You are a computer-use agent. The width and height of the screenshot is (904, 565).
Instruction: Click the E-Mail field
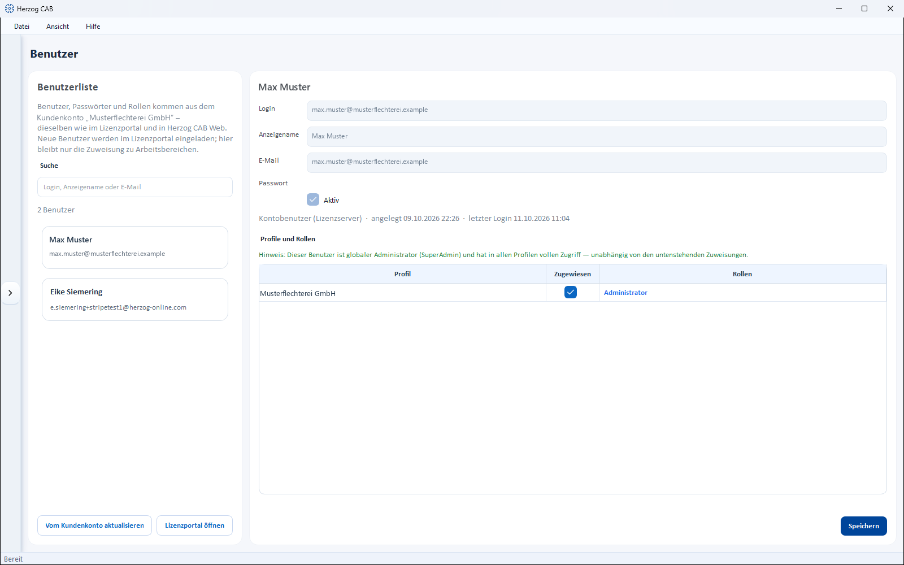click(597, 162)
